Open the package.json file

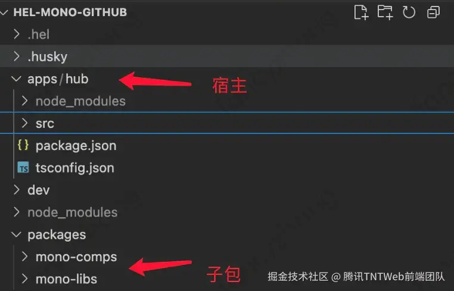(76, 145)
